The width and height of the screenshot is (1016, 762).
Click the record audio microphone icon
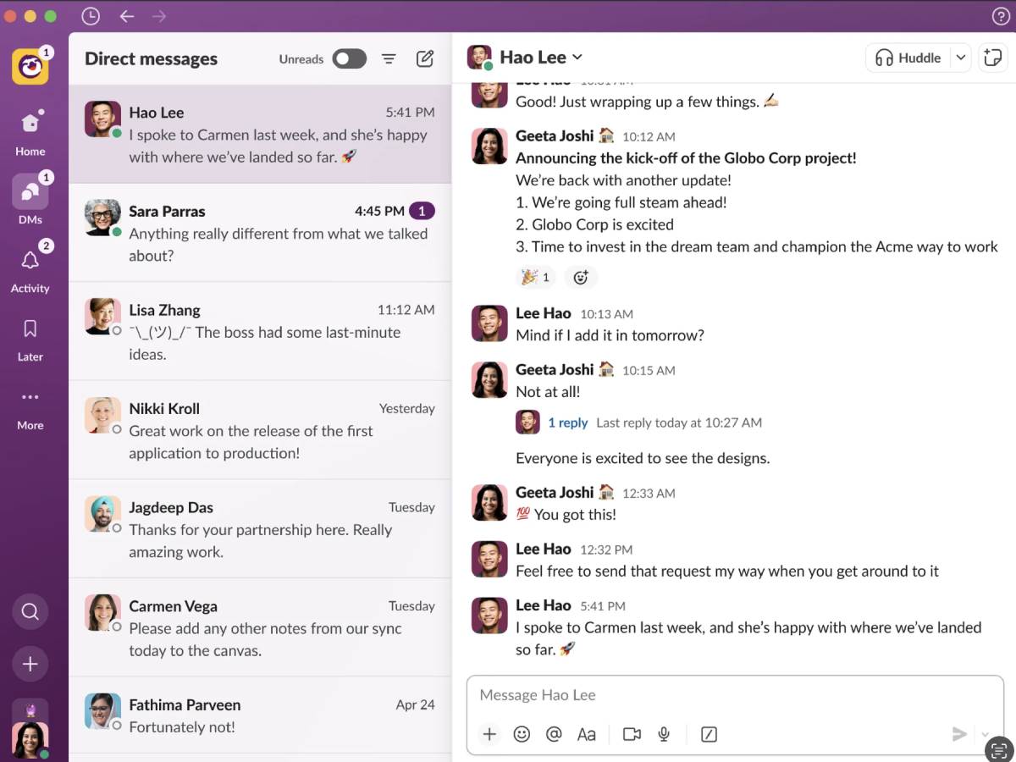(x=665, y=734)
